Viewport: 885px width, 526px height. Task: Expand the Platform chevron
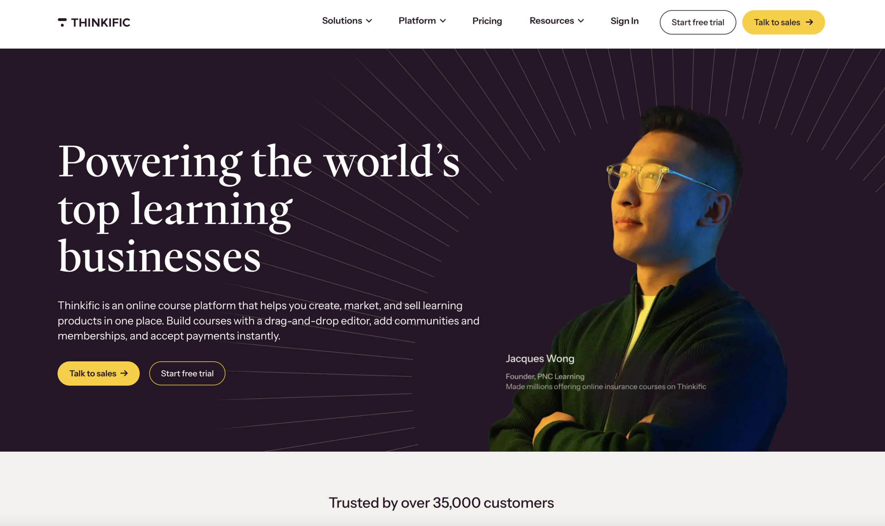[442, 21]
